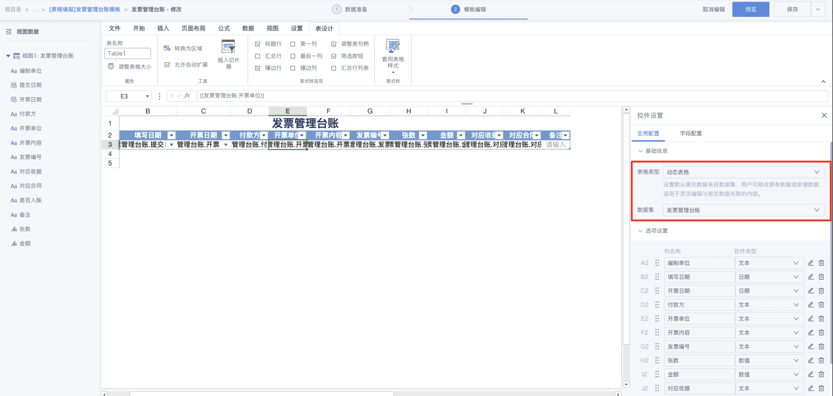Collapse the 视图1: 发票管理台账 tree node
This screenshot has width=833, height=396.
[x=8, y=56]
